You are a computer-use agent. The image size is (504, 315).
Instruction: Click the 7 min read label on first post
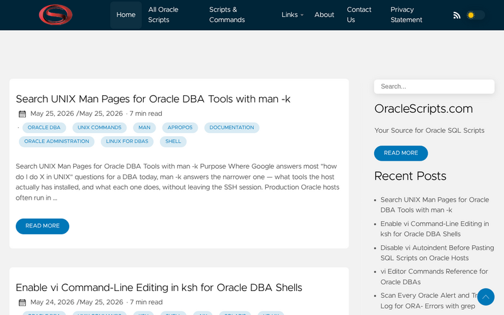(146, 114)
